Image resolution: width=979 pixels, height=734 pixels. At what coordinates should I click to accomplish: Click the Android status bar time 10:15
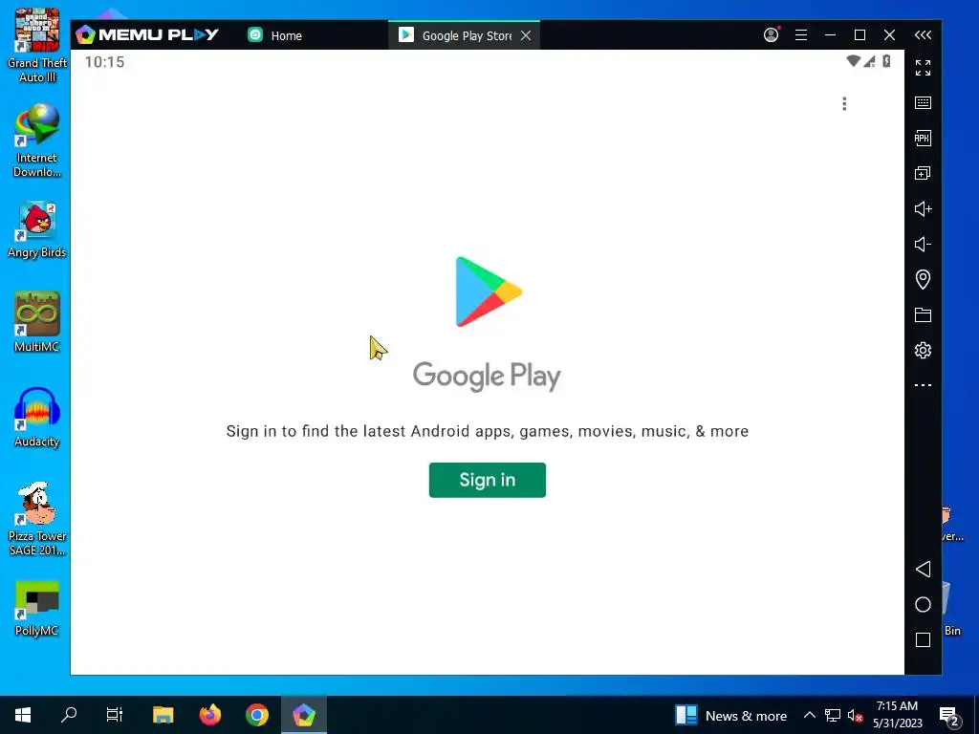click(x=104, y=62)
